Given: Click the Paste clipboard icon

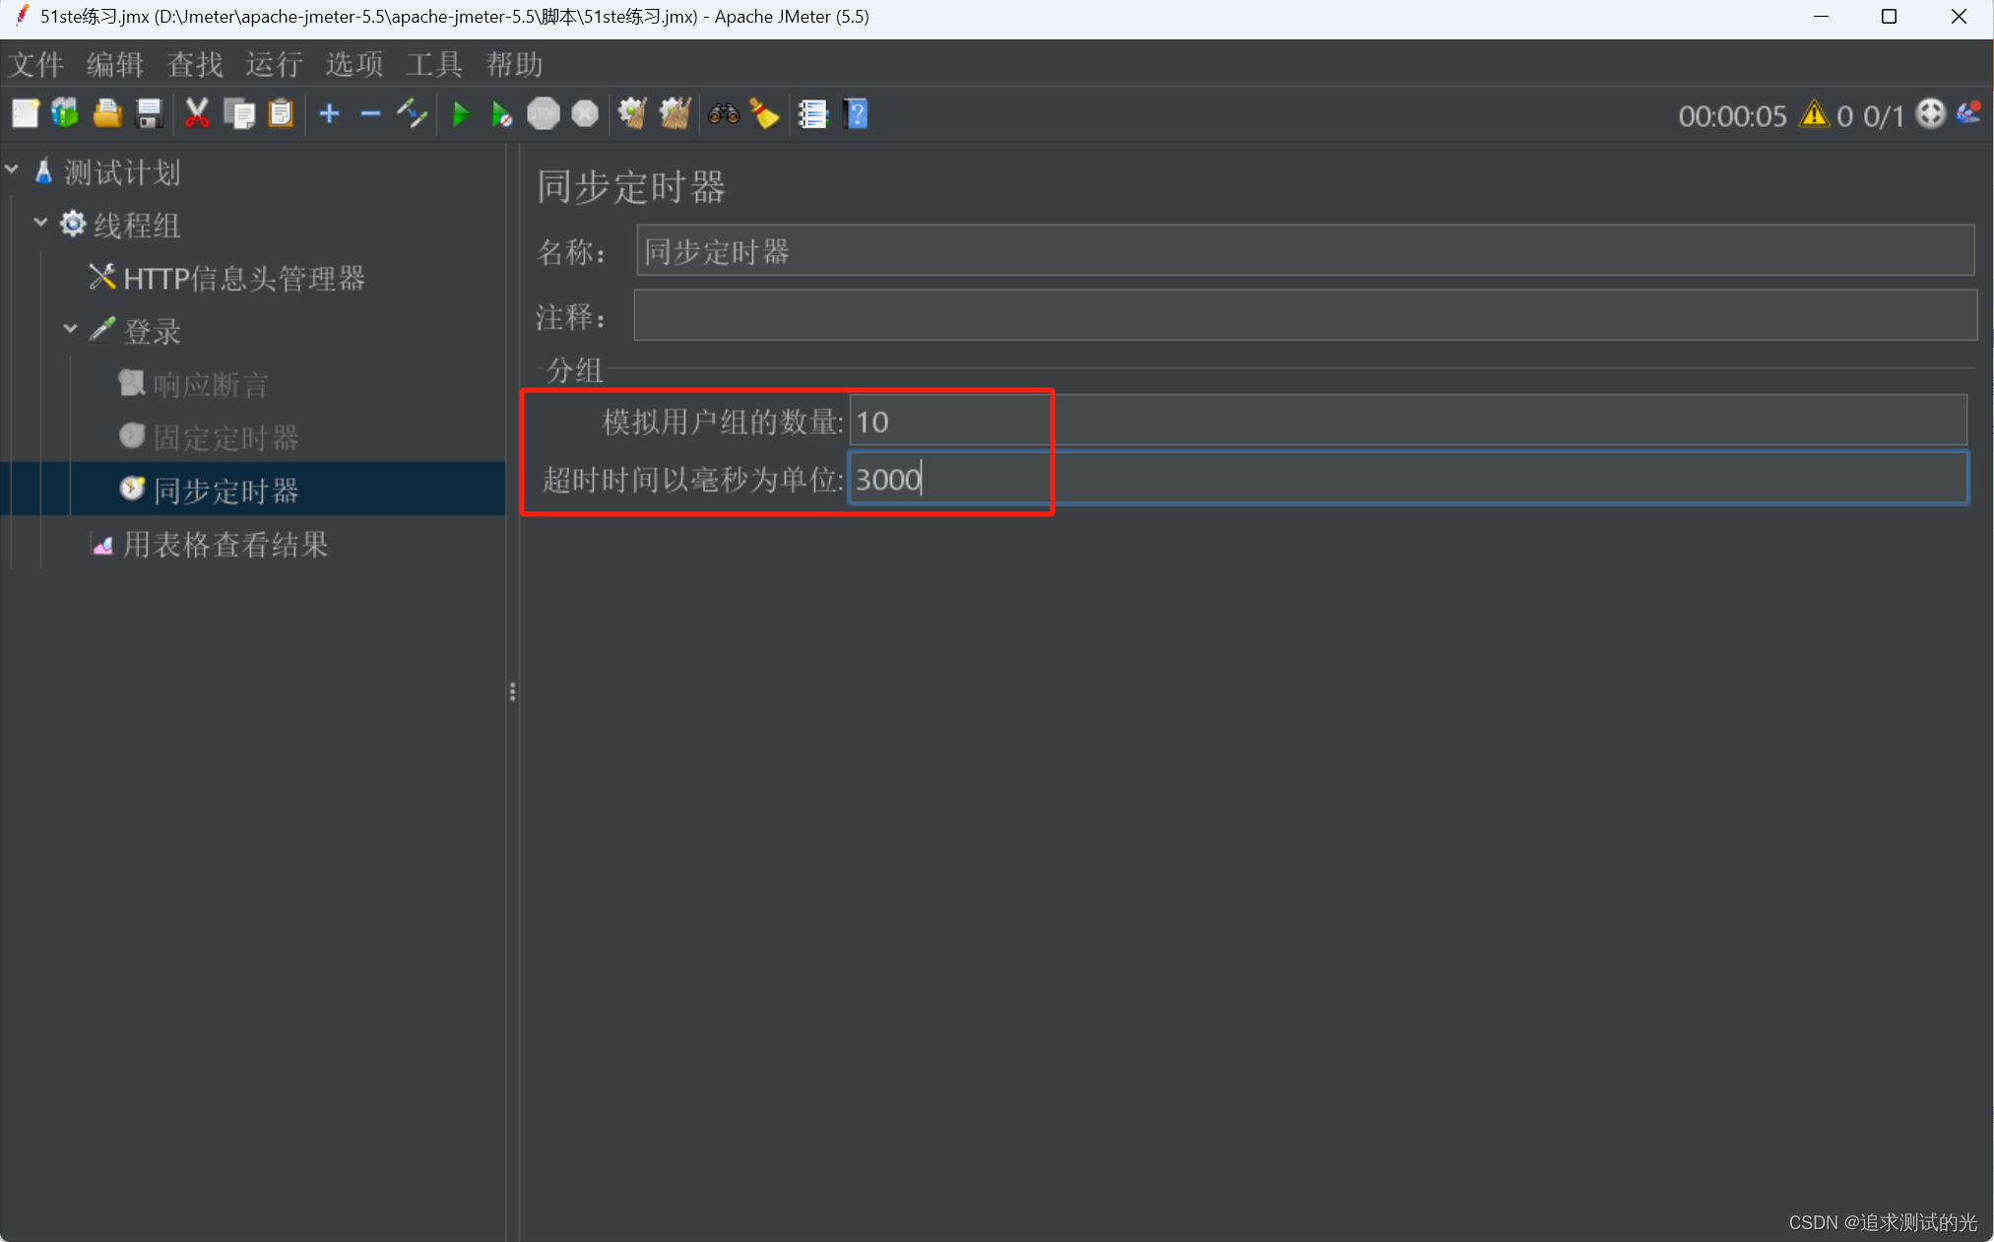Looking at the screenshot, I should [281, 114].
